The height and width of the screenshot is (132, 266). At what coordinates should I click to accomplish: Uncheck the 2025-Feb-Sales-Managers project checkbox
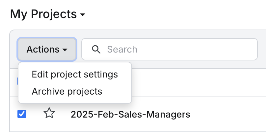point(22,114)
